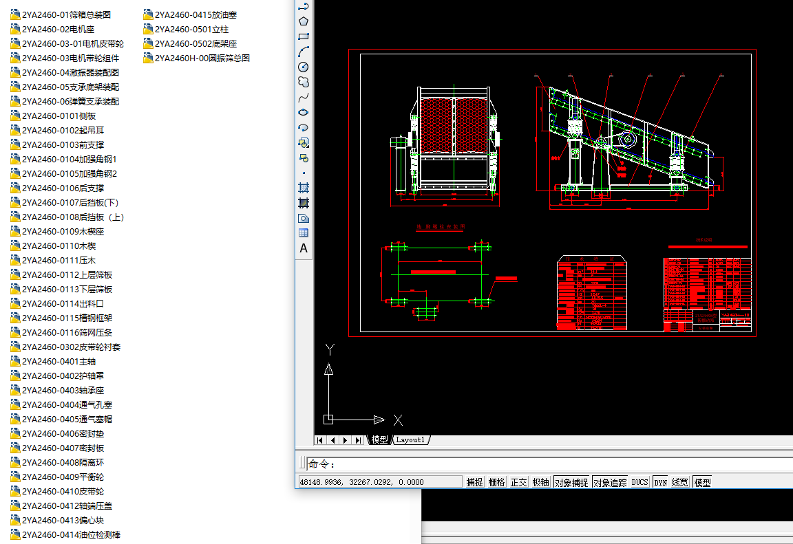Click the Make Block tool

coord(304,157)
